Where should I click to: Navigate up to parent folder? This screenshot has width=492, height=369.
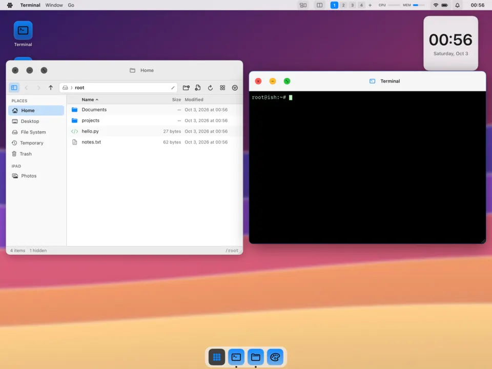[51, 88]
